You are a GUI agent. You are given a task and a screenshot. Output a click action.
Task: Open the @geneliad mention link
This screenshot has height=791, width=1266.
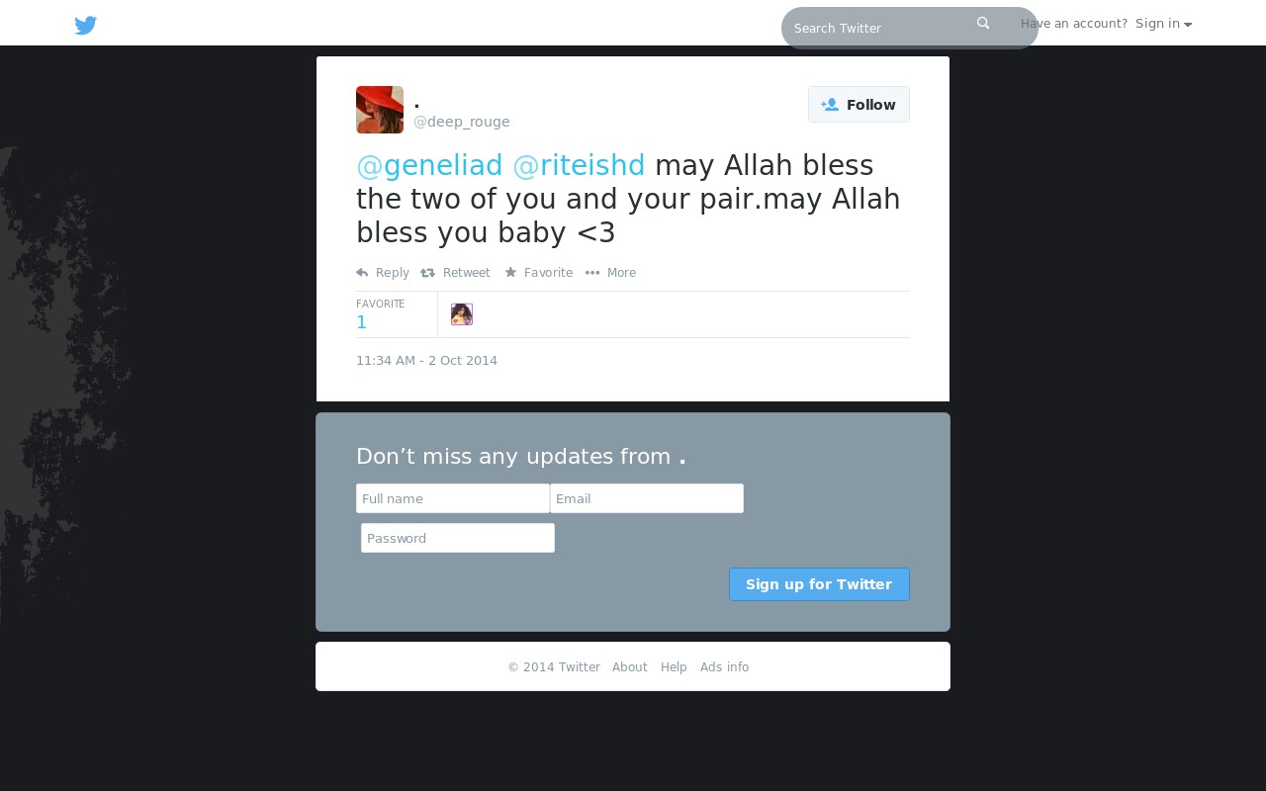coord(429,165)
